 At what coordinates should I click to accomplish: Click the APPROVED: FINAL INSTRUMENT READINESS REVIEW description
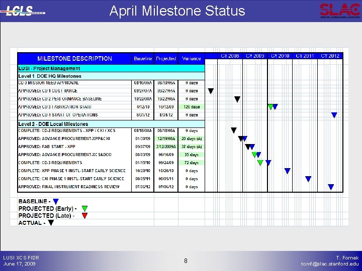[x=69, y=187]
